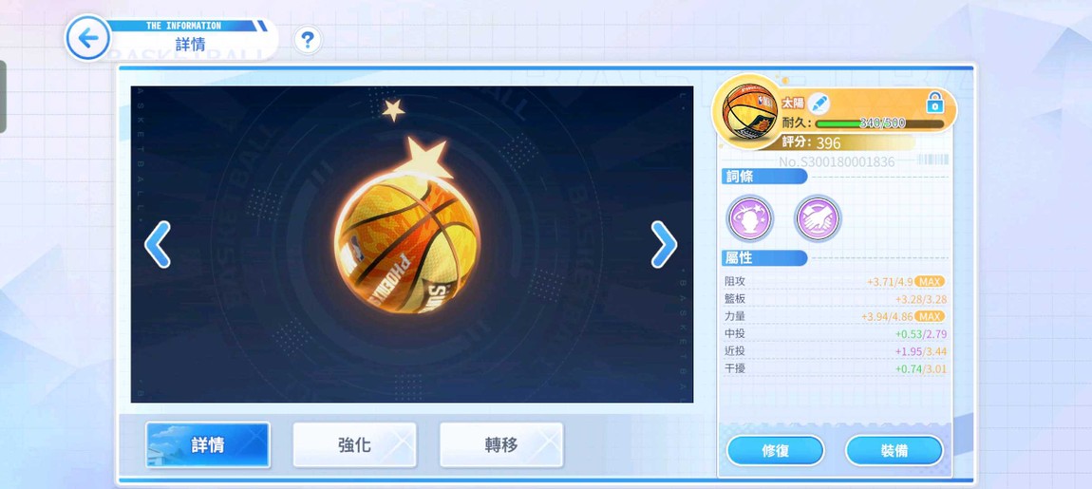Image resolution: width=1092 pixels, height=489 pixels.
Task: Switch to the 強化 tab
Action: [x=354, y=444]
